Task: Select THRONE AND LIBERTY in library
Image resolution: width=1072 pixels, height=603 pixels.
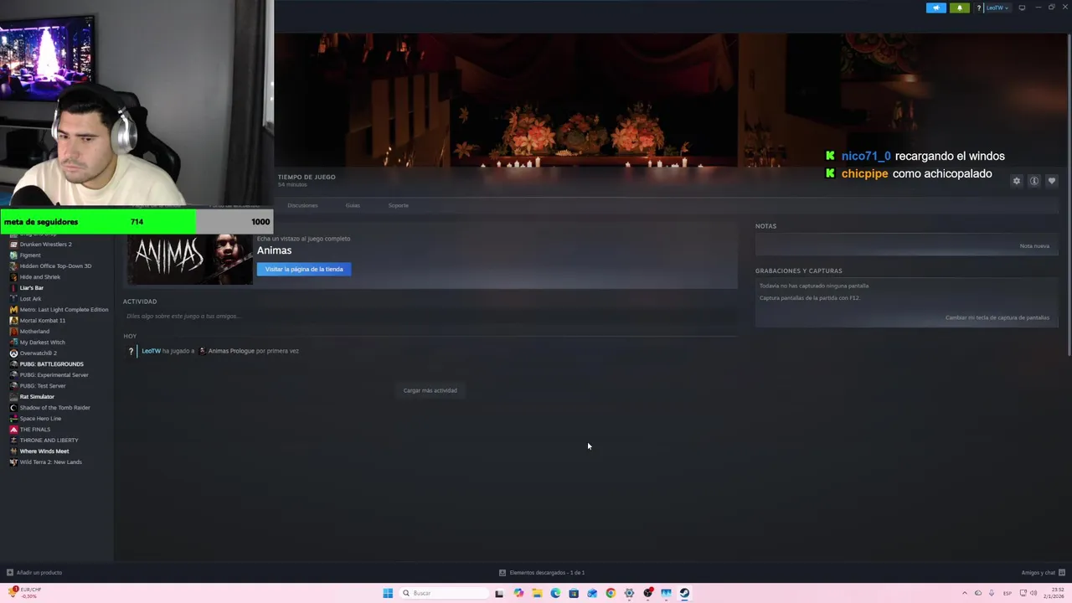Action: click(49, 441)
